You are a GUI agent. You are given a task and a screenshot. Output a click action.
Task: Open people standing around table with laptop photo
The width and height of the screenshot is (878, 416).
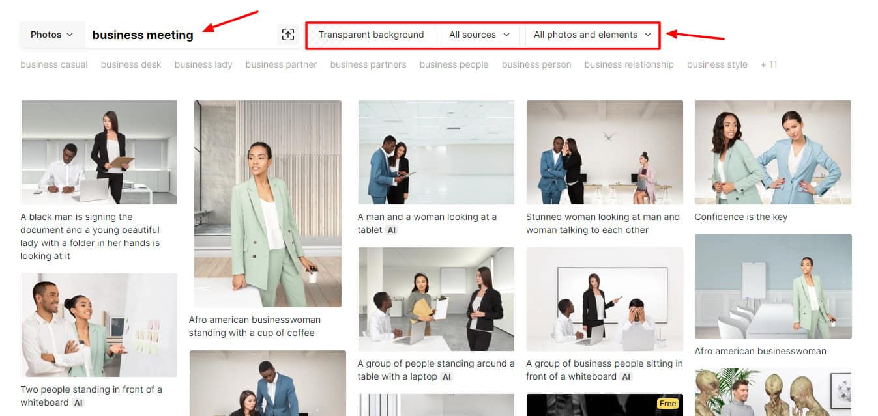[x=436, y=299]
